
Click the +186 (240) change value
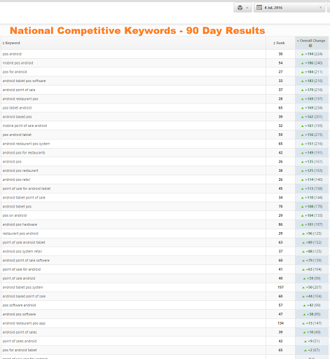pos(312,63)
